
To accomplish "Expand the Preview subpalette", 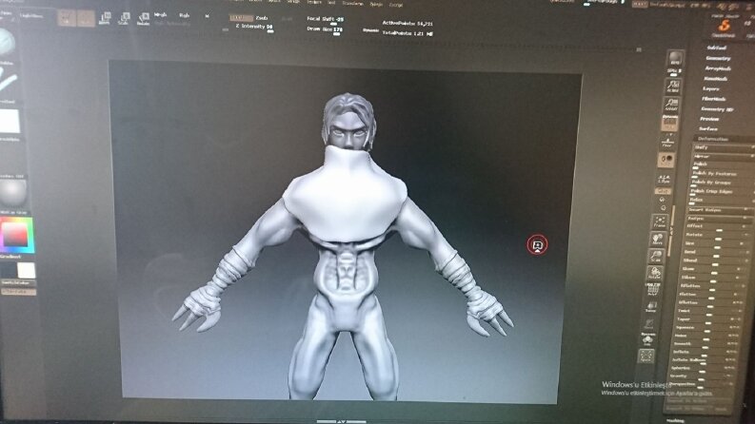I will 709,119.
